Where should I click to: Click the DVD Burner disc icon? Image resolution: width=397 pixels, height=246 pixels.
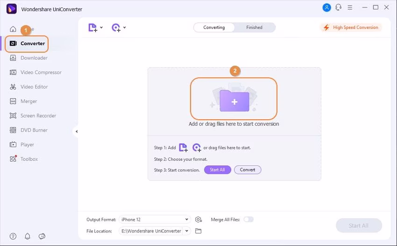tap(13, 130)
